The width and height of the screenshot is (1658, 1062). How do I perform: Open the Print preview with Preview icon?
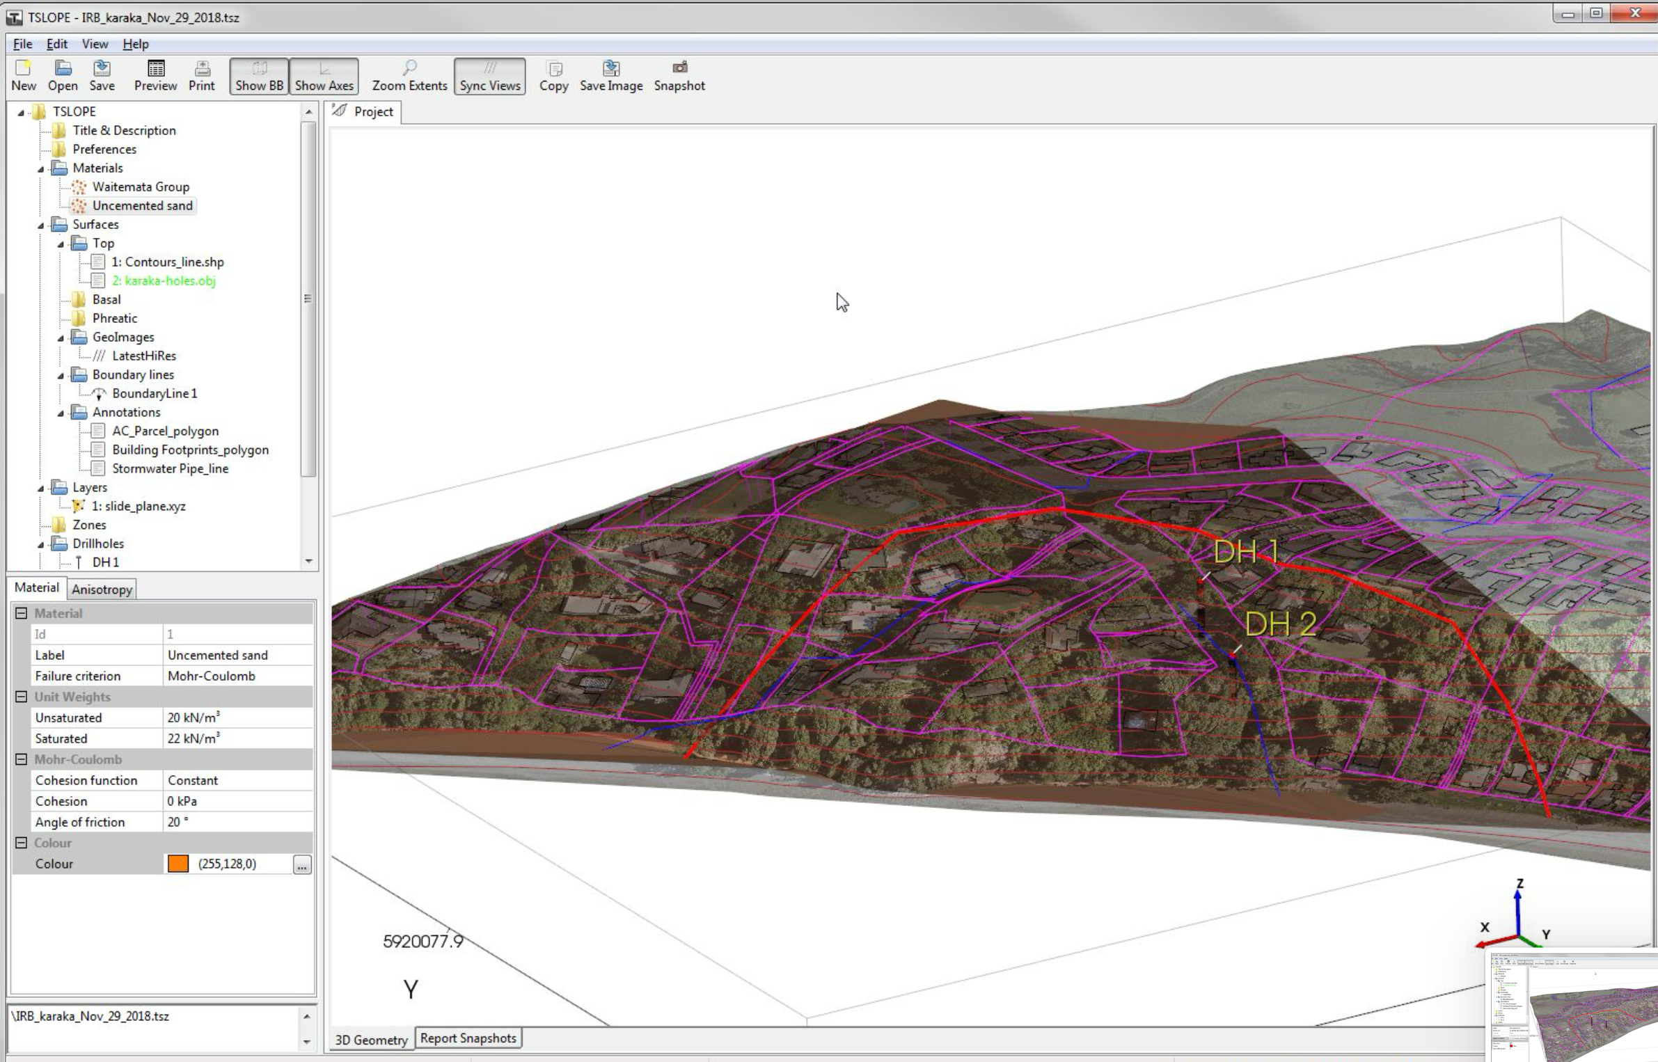tap(155, 75)
